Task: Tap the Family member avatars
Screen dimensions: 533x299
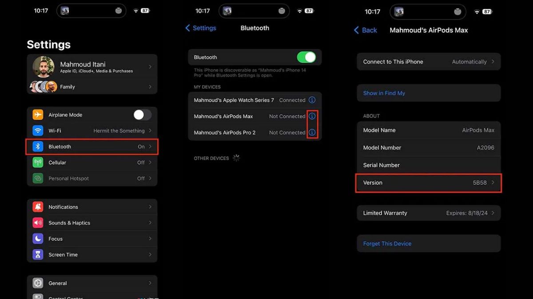Action: point(43,86)
